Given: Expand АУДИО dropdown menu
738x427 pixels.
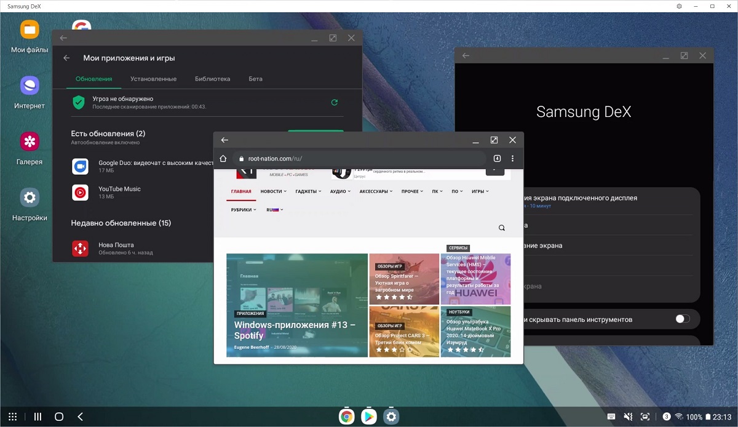Looking at the screenshot, I should tap(340, 191).
